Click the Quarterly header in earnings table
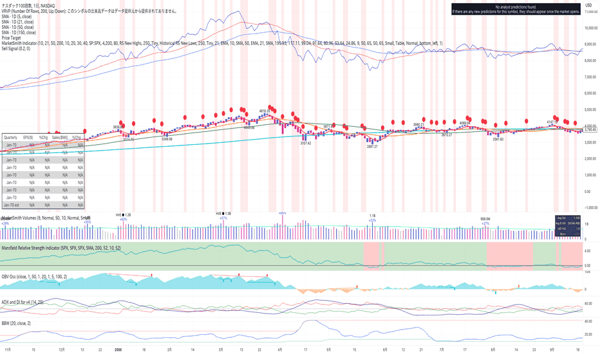This screenshot has height=354, width=600. click(11, 137)
